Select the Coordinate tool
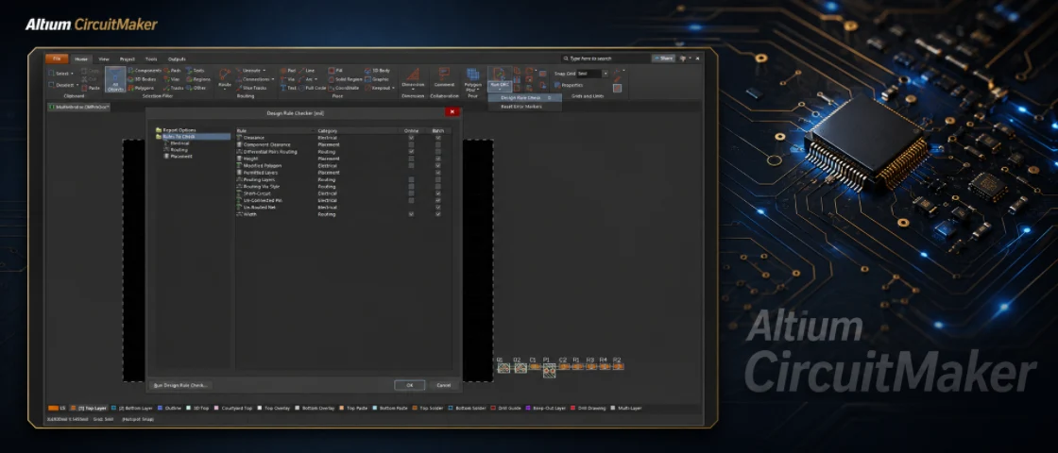1058x453 pixels. pos(344,88)
